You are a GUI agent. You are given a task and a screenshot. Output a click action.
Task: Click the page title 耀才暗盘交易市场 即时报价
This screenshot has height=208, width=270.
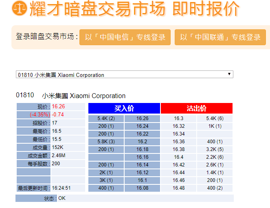(134, 9)
